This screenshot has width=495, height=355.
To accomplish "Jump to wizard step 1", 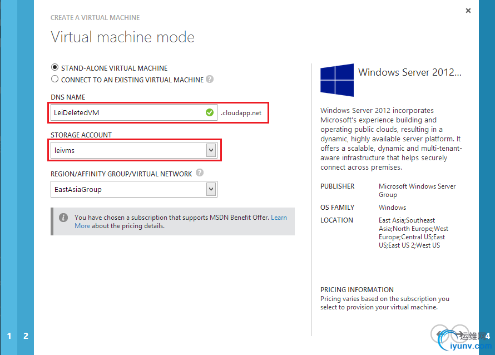I will pyautogui.click(x=9, y=336).
